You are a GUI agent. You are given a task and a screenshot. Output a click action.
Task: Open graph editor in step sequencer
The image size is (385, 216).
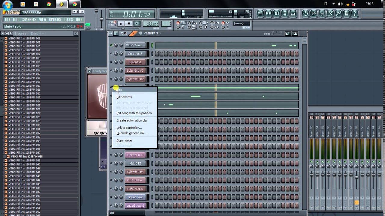pos(288,34)
